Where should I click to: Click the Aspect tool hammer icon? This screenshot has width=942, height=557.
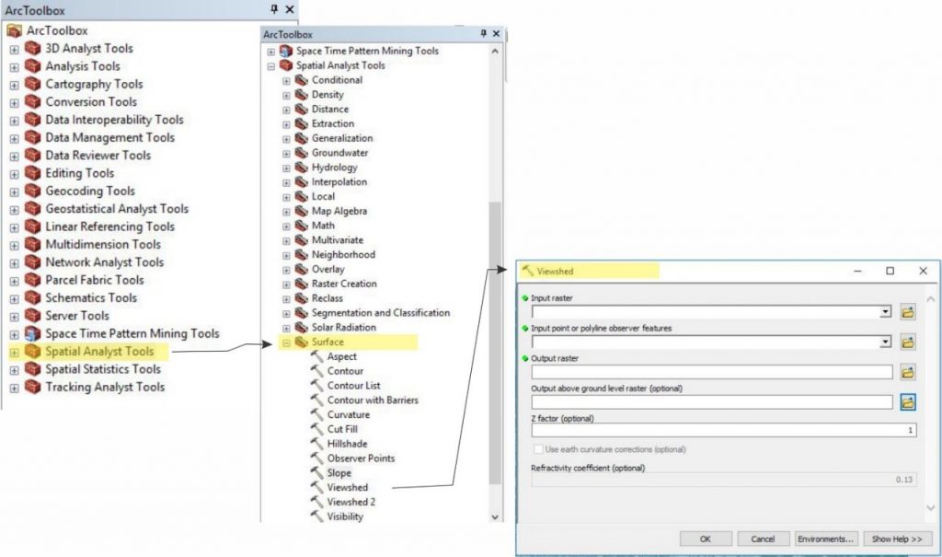click(x=316, y=356)
